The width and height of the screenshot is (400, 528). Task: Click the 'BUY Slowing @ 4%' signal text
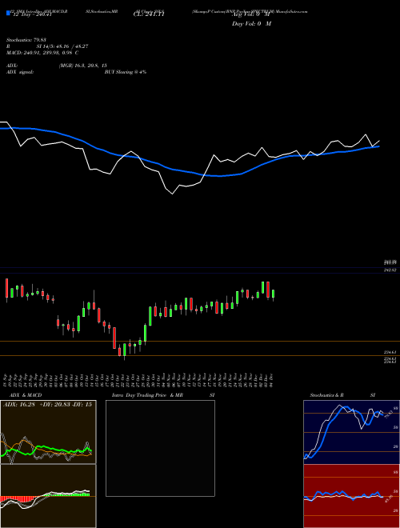[126, 72]
